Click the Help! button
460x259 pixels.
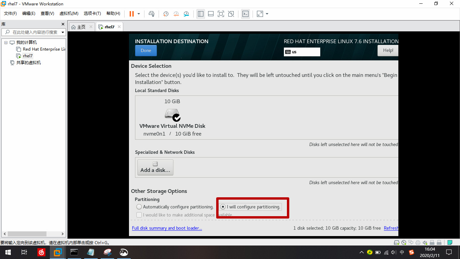(x=388, y=51)
